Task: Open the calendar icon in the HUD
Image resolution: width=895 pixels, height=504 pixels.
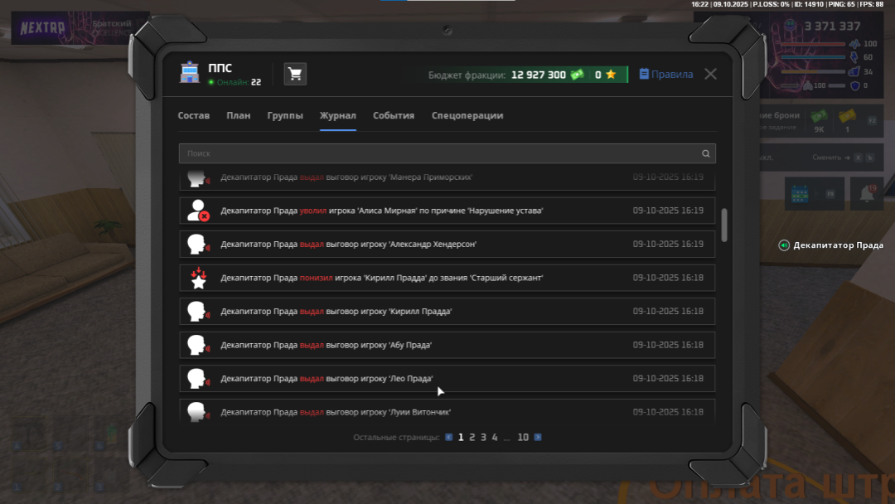Action: tap(800, 193)
